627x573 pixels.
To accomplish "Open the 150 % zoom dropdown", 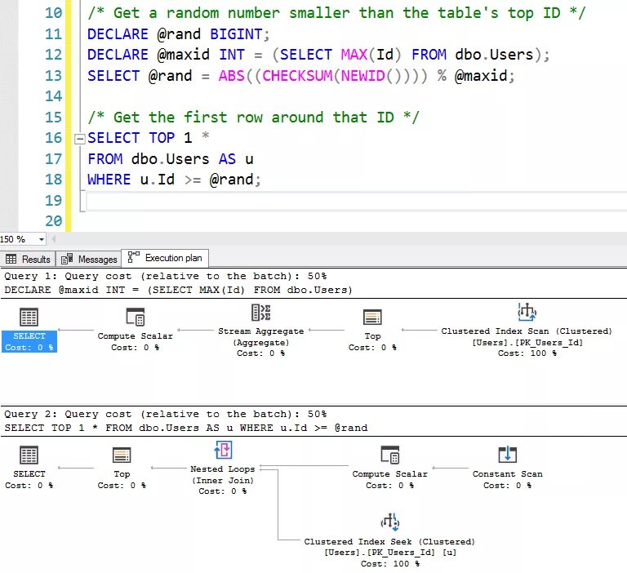I will point(42,239).
